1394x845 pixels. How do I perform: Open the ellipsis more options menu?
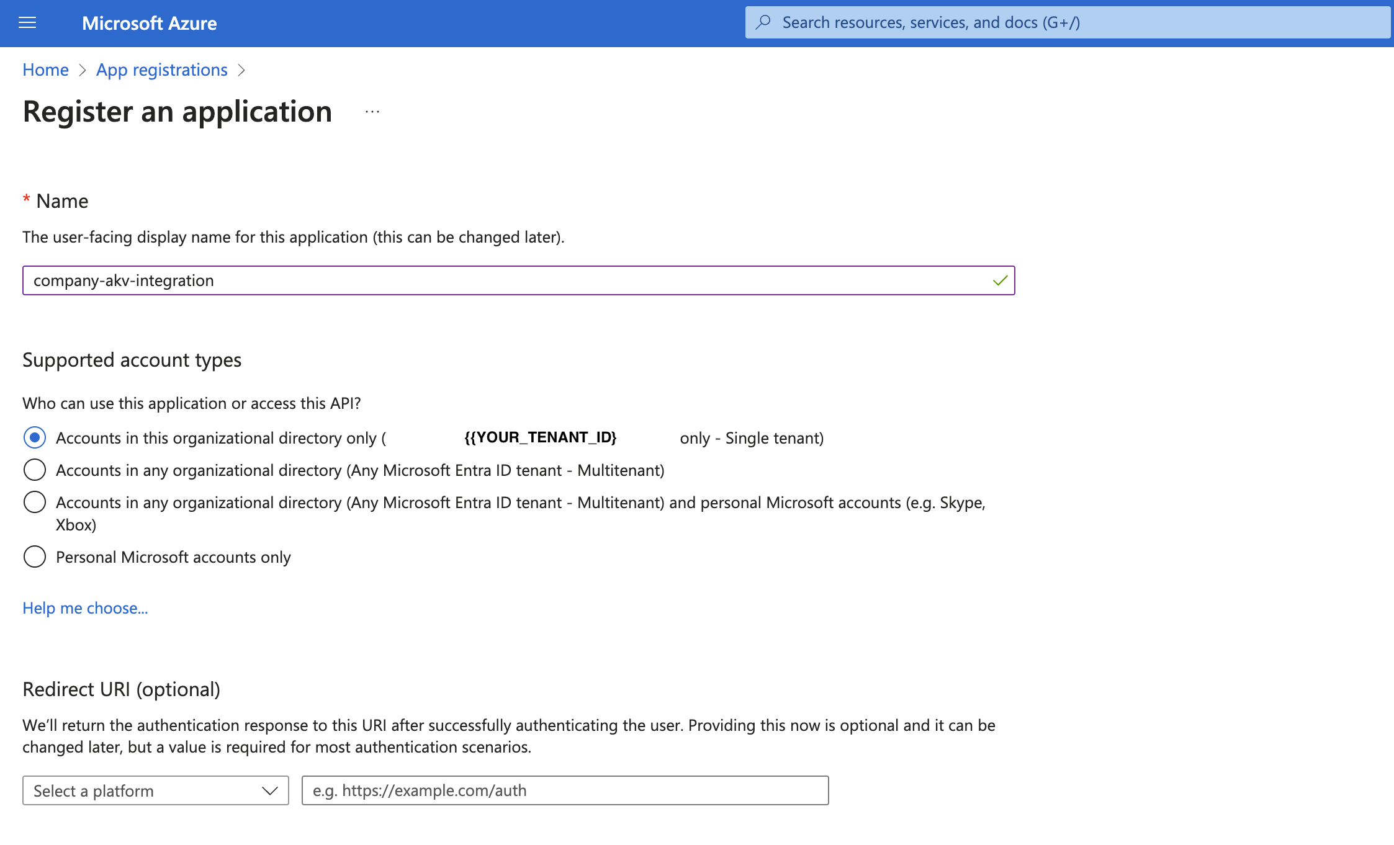[x=372, y=112]
